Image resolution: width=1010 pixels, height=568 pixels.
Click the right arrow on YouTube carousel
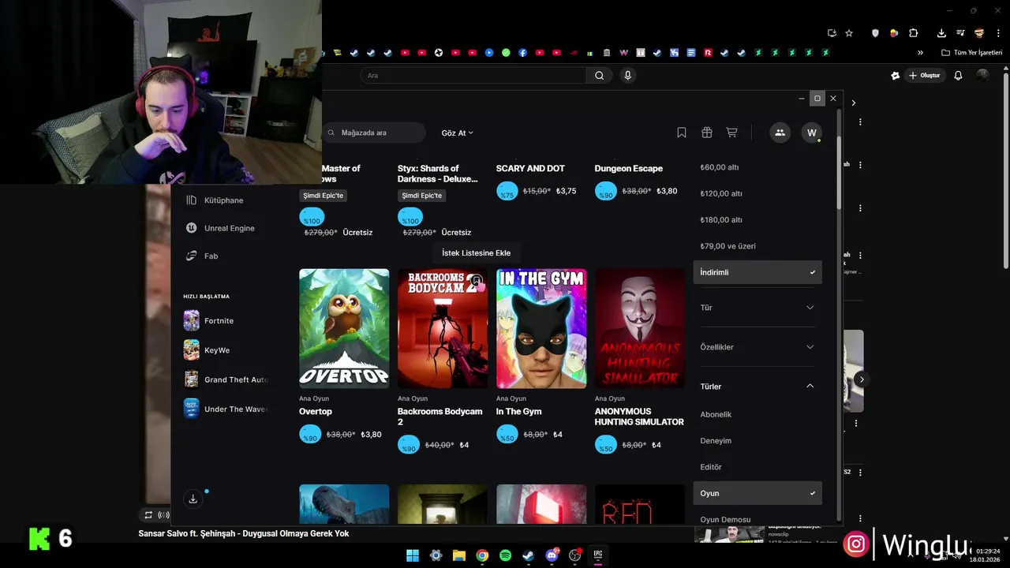tap(861, 379)
